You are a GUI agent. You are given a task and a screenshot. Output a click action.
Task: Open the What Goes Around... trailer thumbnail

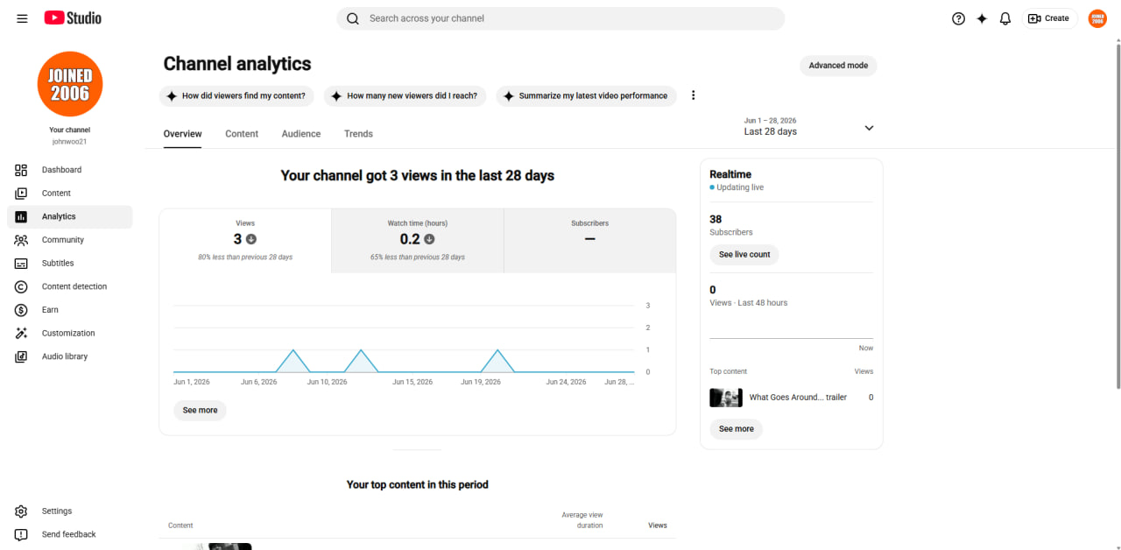726,398
